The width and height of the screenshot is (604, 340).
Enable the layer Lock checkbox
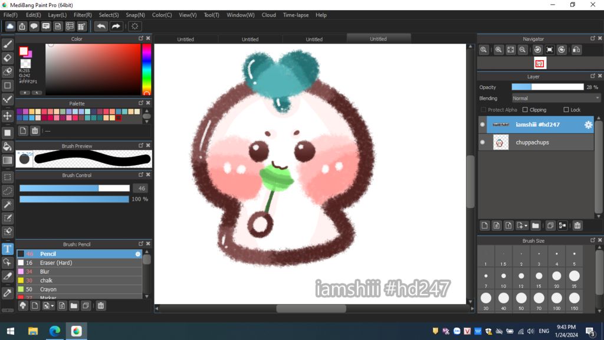[x=566, y=110]
